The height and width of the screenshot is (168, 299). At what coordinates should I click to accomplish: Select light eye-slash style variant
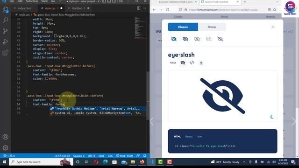[x=197, y=39]
